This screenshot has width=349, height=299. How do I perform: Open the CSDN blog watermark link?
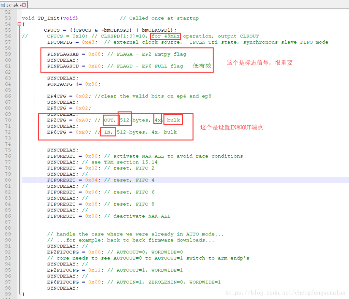coord(285,293)
